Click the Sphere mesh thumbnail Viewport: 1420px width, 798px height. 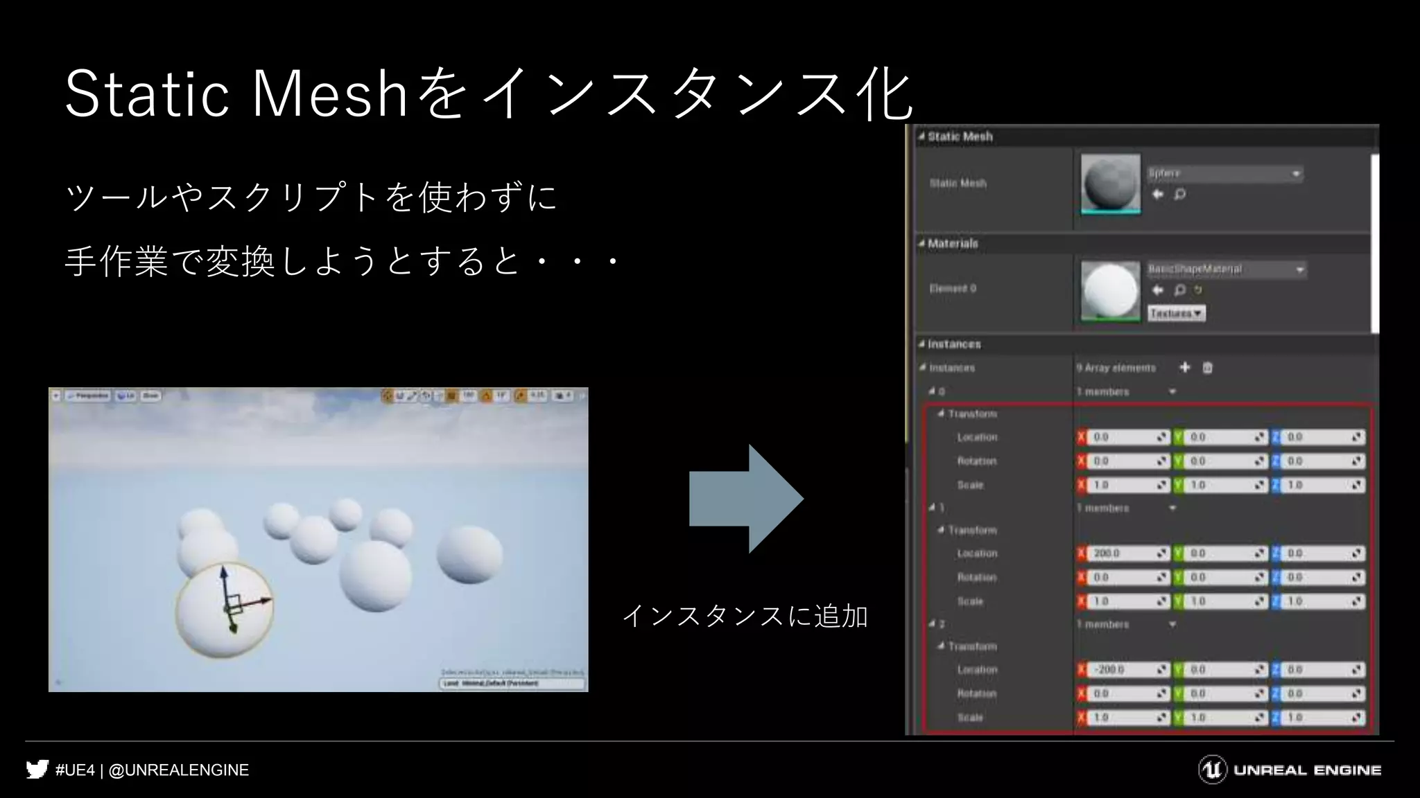click(1111, 184)
